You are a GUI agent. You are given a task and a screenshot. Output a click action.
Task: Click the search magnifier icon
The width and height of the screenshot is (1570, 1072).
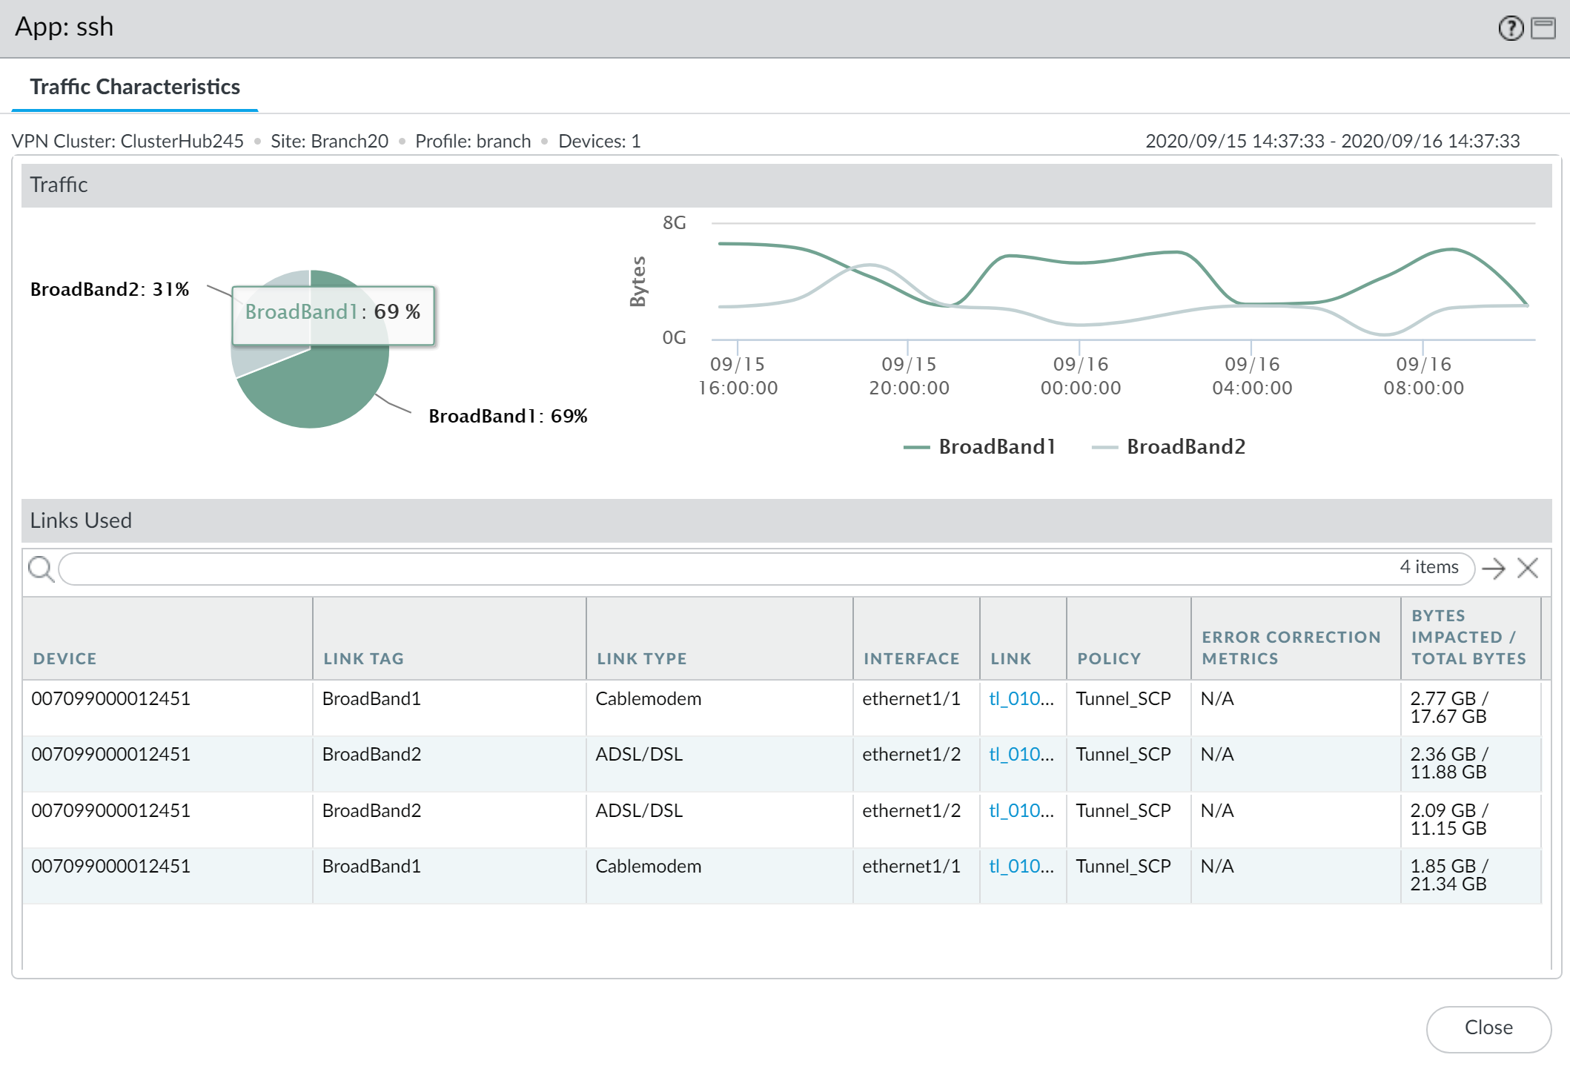click(x=41, y=569)
